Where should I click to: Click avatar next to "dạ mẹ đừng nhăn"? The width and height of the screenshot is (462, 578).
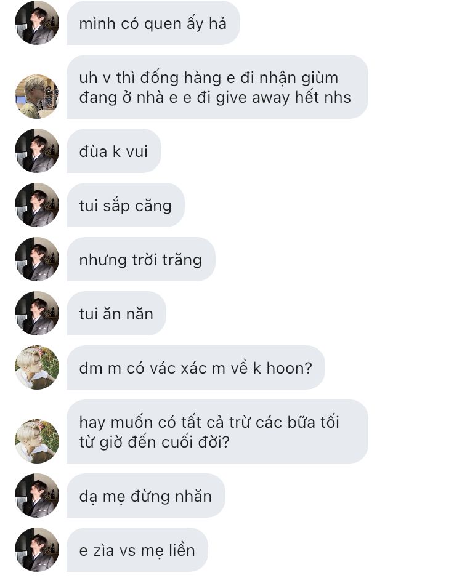pos(37,496)
